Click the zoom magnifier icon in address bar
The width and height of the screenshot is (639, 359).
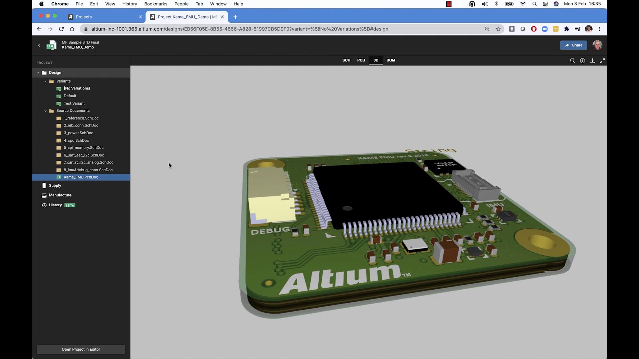tap(487, 29)
